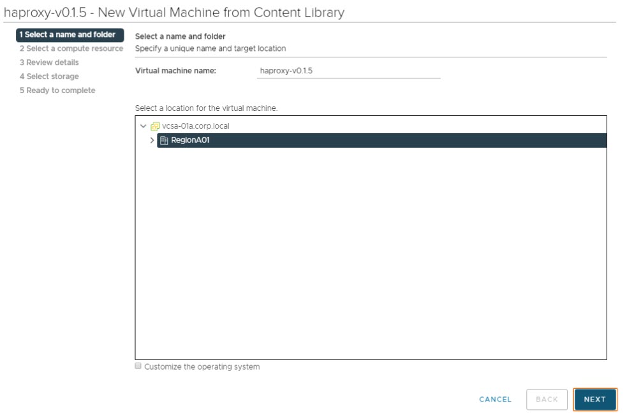
Task: Go to step 5 Ready to complete
Action: pos(57,91)
